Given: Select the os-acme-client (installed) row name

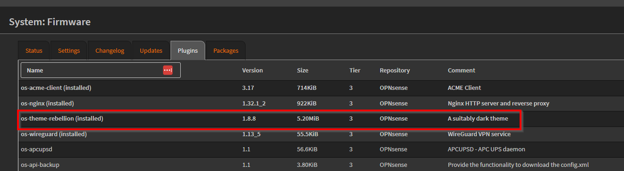Looking at the screenshot, I should click(56, 88).
